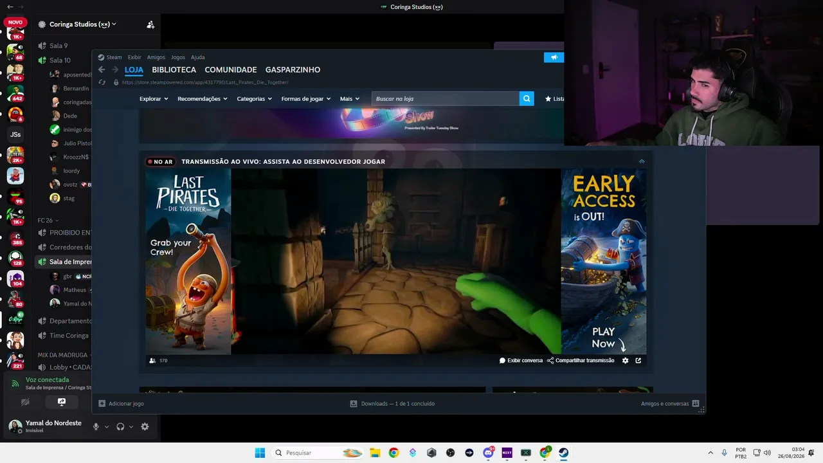This screenshot has height=463, width=823.
Task: Expand the Coringa Studios server menu
Action: [x=83, y=24]
